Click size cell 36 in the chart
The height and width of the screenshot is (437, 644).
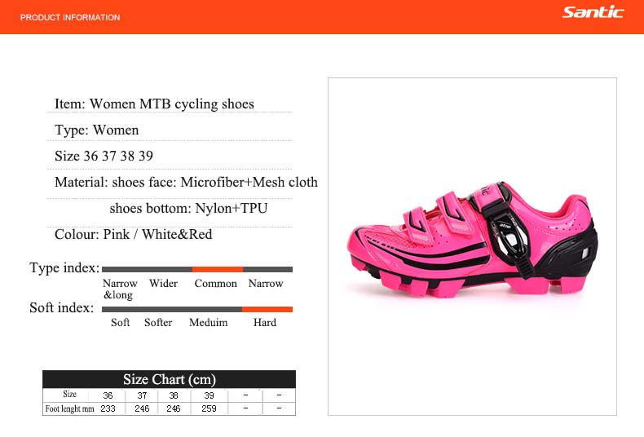(x=108, y=395)
